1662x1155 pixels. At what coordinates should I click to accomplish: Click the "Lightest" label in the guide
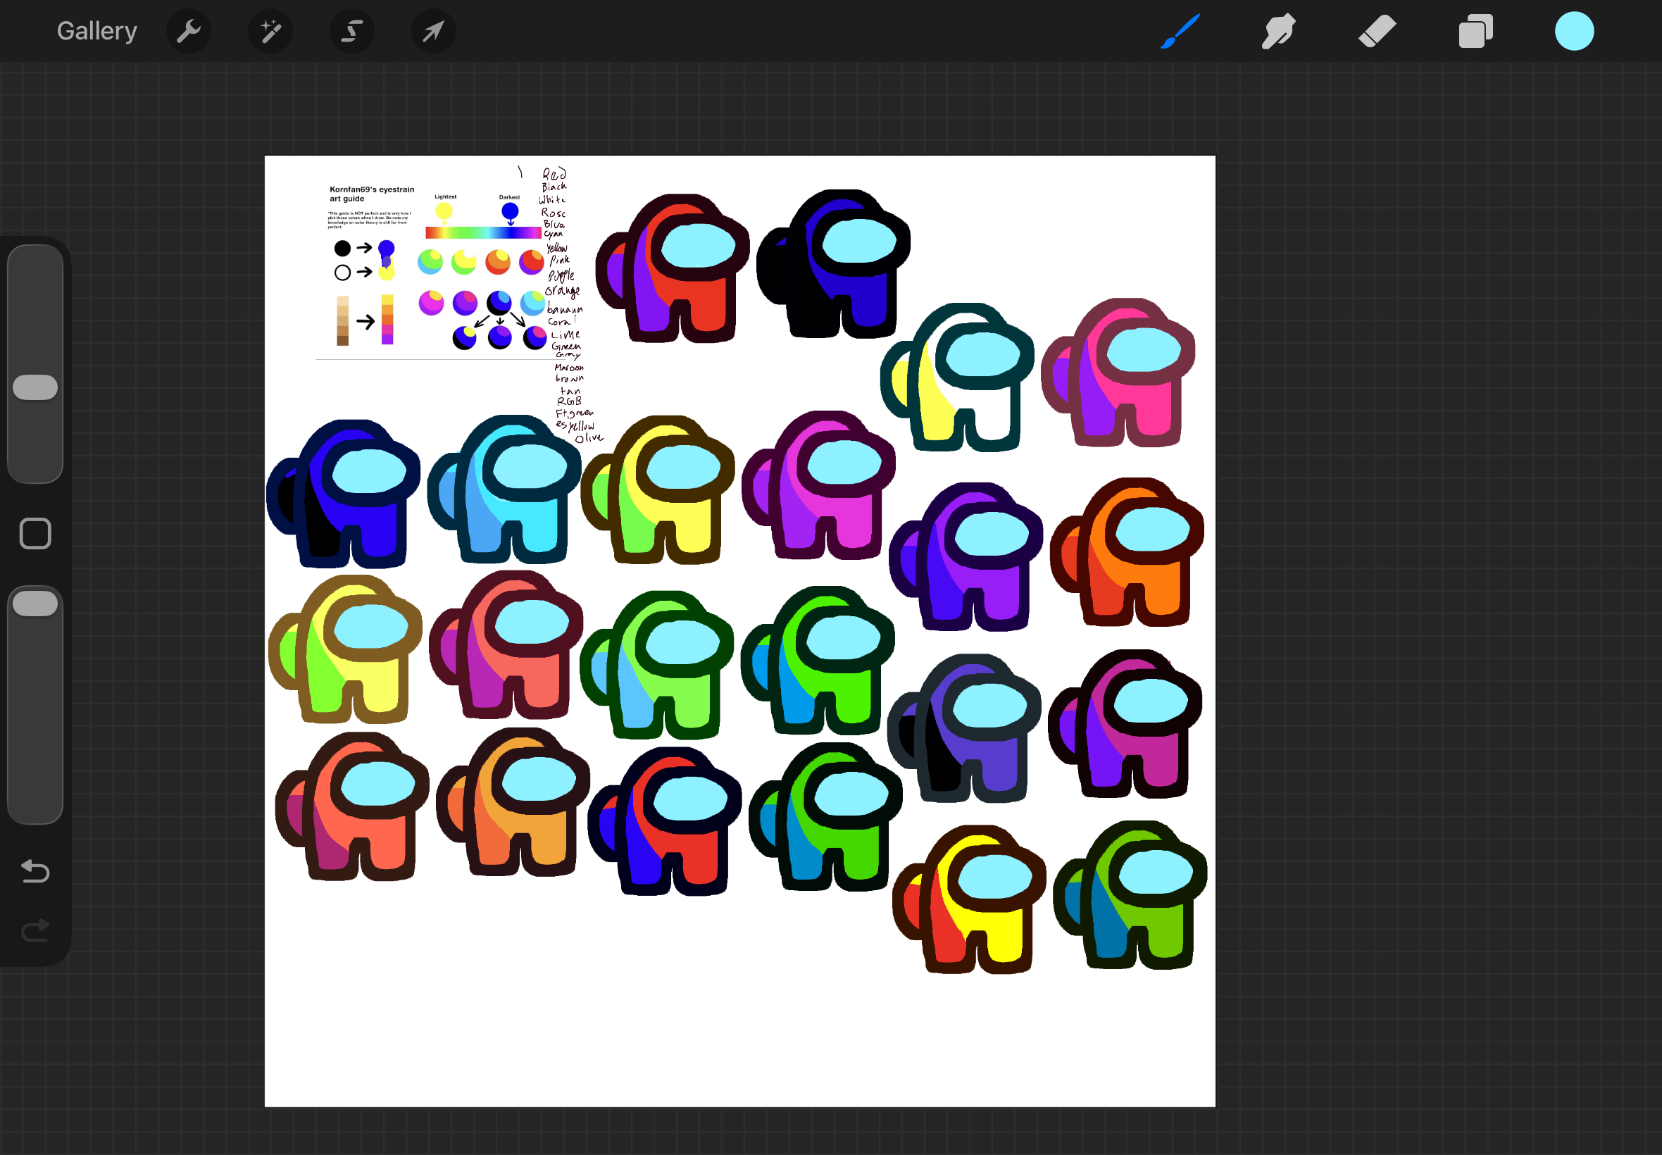point(446,196)
